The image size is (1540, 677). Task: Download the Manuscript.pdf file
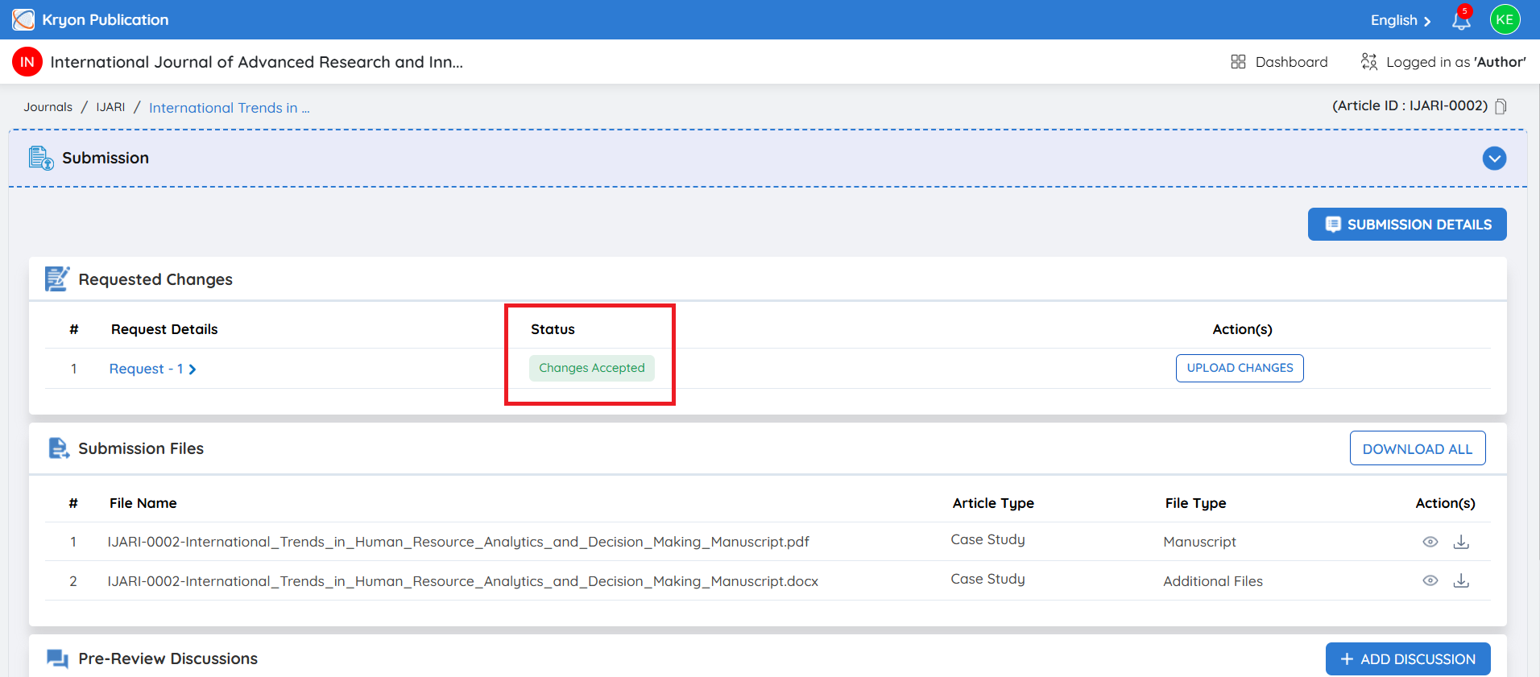1461,542
